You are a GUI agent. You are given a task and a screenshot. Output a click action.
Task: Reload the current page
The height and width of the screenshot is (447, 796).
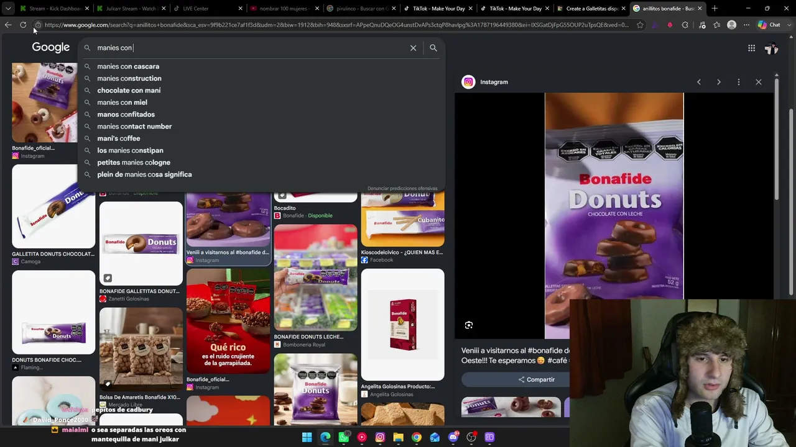(x=23, y=25)
